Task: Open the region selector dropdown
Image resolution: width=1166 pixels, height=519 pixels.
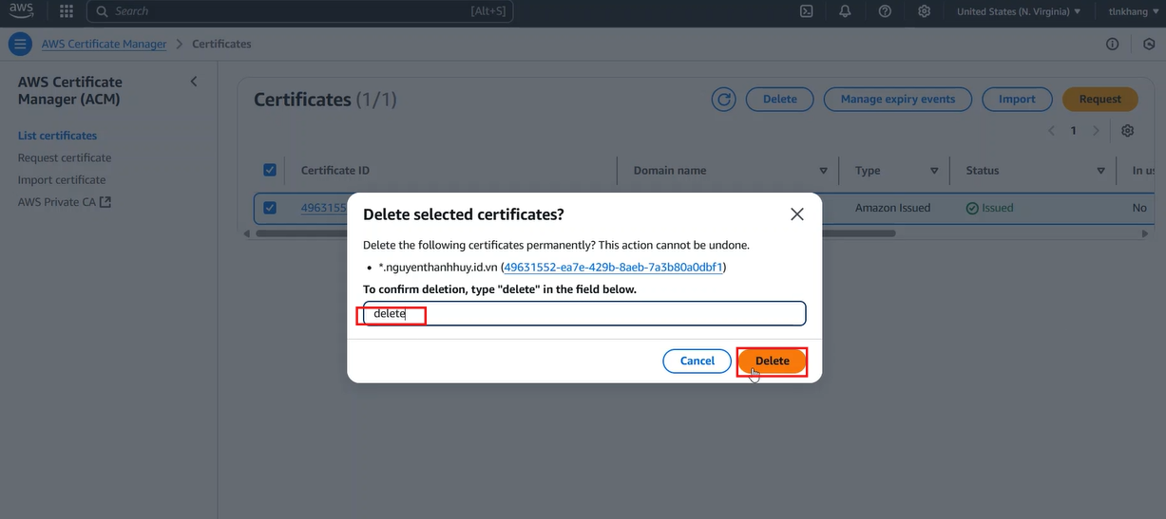Action: pyautogui.click(x=1019, y=11)
